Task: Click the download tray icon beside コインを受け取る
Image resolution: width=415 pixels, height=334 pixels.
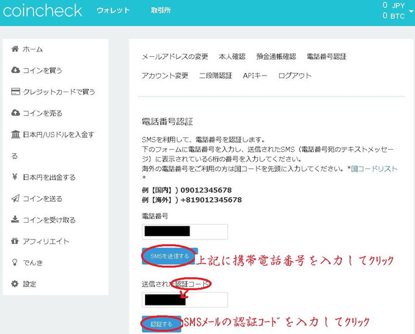Action: [x=15, y=220]
